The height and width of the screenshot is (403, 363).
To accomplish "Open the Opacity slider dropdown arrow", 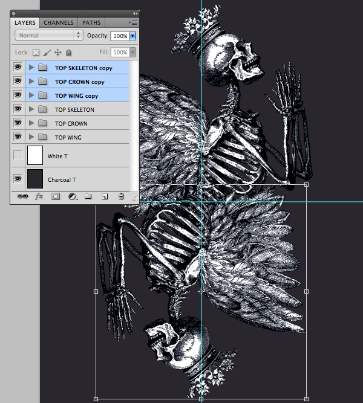I will pyautogui.click(x=132, y=36).
